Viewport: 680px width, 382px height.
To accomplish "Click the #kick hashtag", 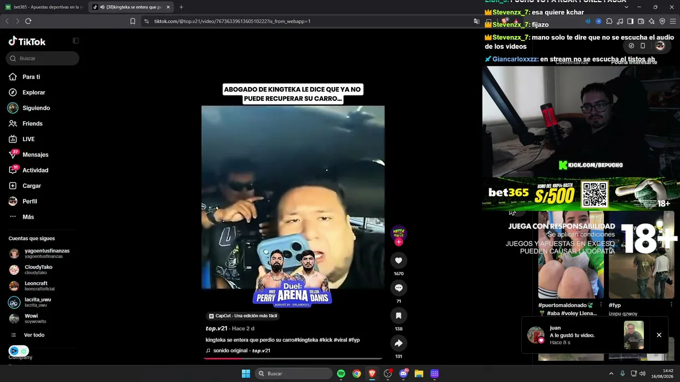I will pyautogui.click(x=326, y=340).
